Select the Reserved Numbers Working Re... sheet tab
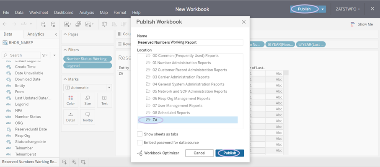 (30, 162)
